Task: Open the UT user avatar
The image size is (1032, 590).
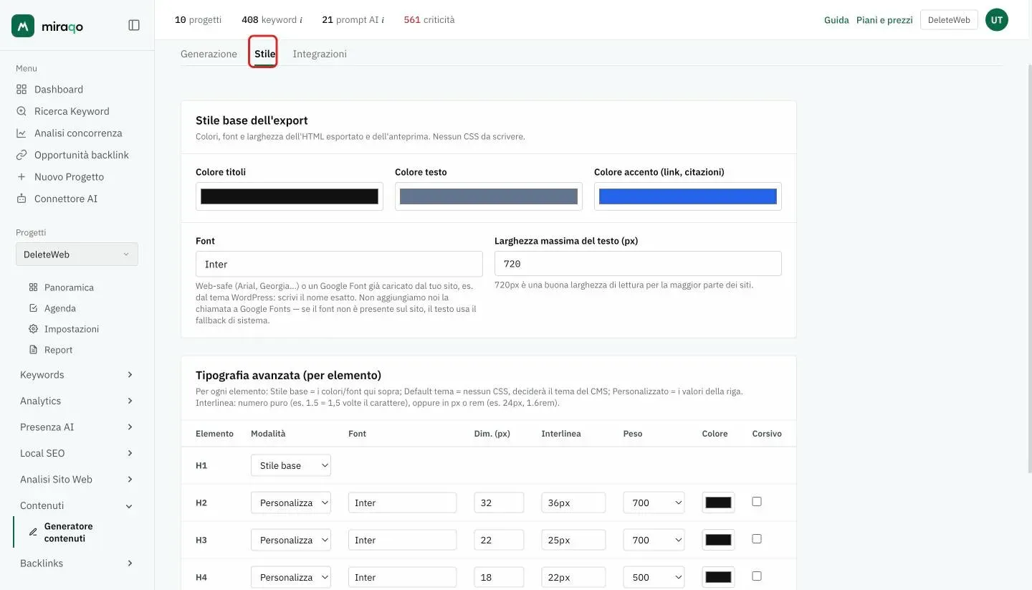Action: coord(997,20)
